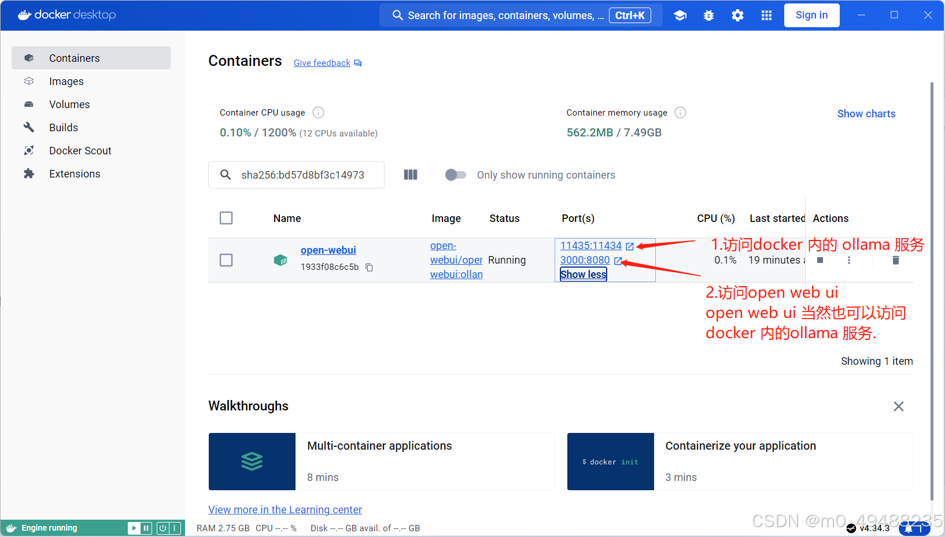Open Docker Desktop settings gear

click(x=737, y=15)
